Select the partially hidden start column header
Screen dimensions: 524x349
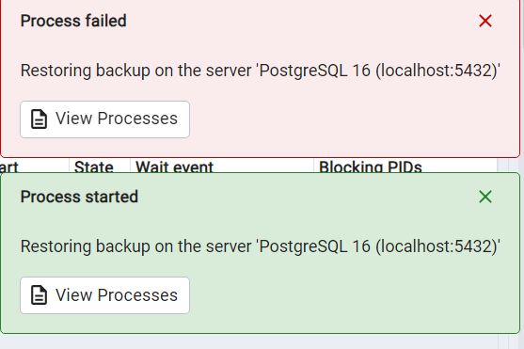click(9, 167)
